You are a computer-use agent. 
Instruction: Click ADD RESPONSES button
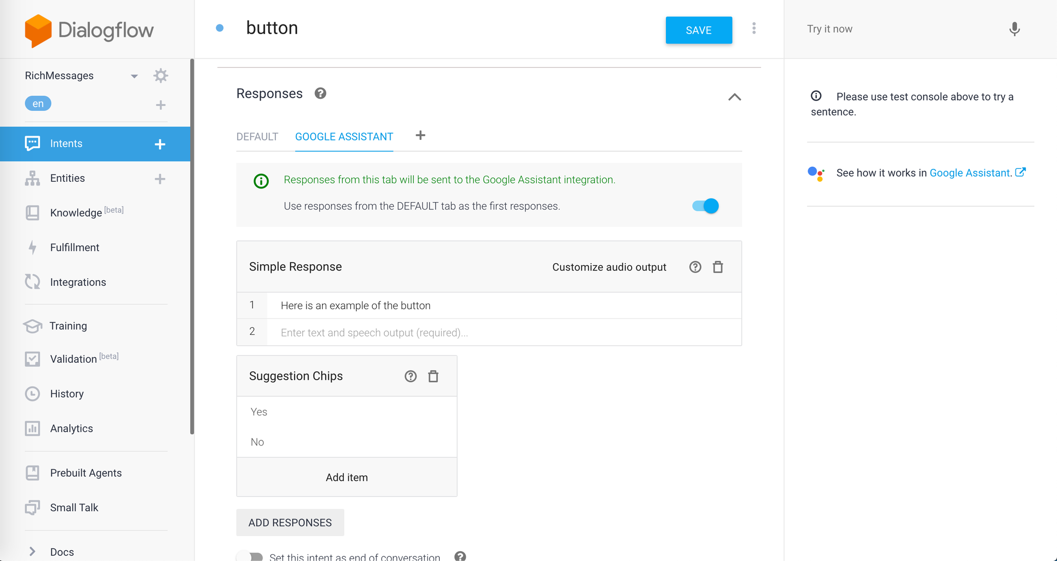[x=290, y=523]
